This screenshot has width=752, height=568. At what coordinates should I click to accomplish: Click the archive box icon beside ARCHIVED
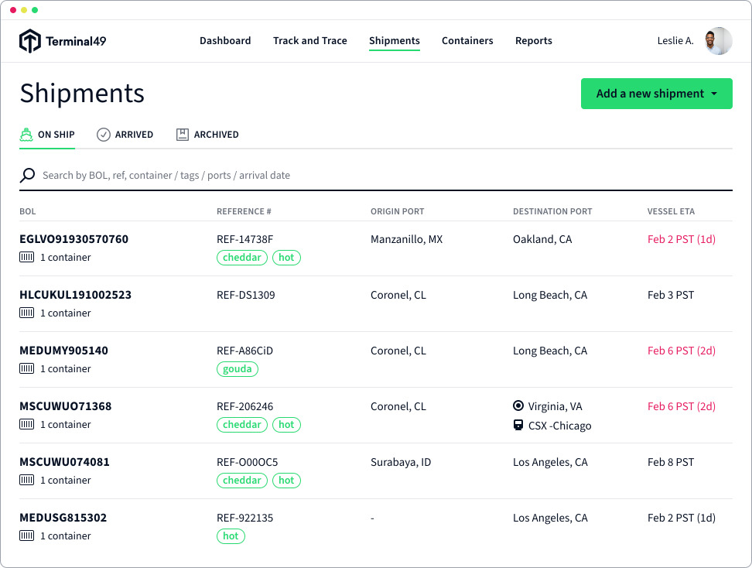[x=183, y=135]
